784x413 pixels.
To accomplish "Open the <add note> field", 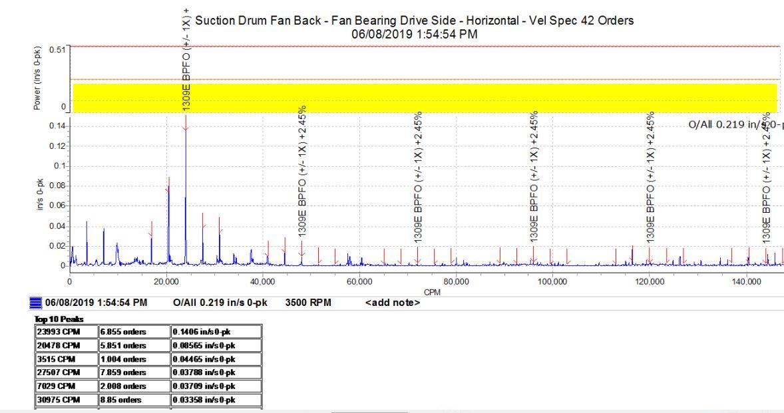I will (392, 303).
